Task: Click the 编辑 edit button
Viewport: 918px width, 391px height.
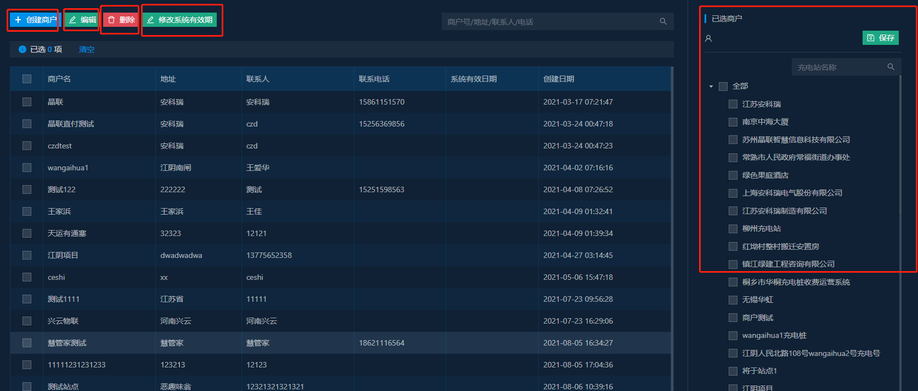Action: (81, 20)
